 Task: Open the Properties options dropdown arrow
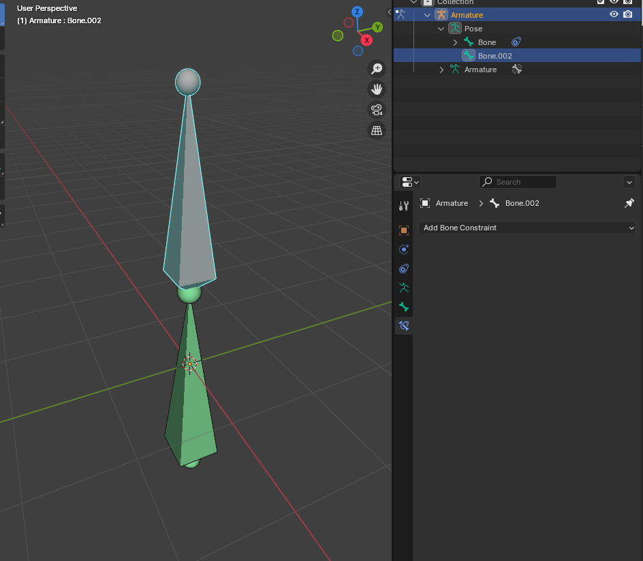[x=629, y=182]
